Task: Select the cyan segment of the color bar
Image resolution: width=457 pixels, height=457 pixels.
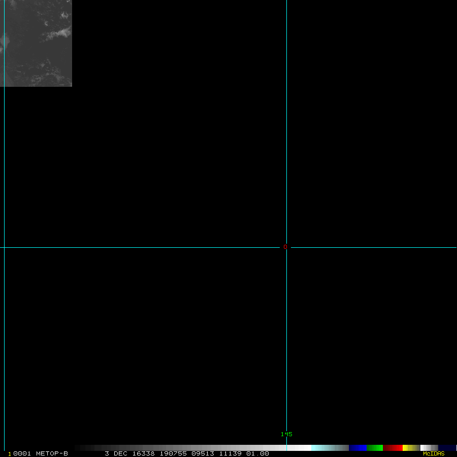Action: [330, 448]
